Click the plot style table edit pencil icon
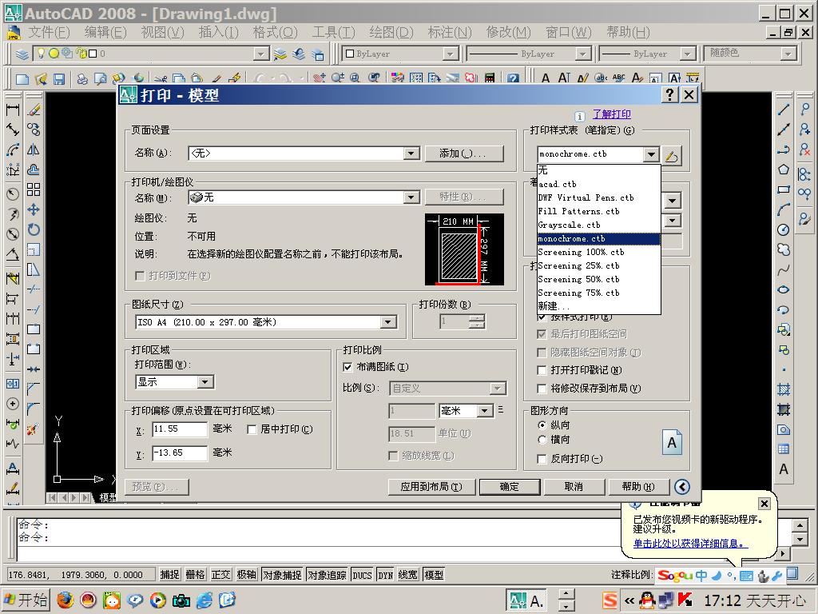 click(x=672, y=155)
